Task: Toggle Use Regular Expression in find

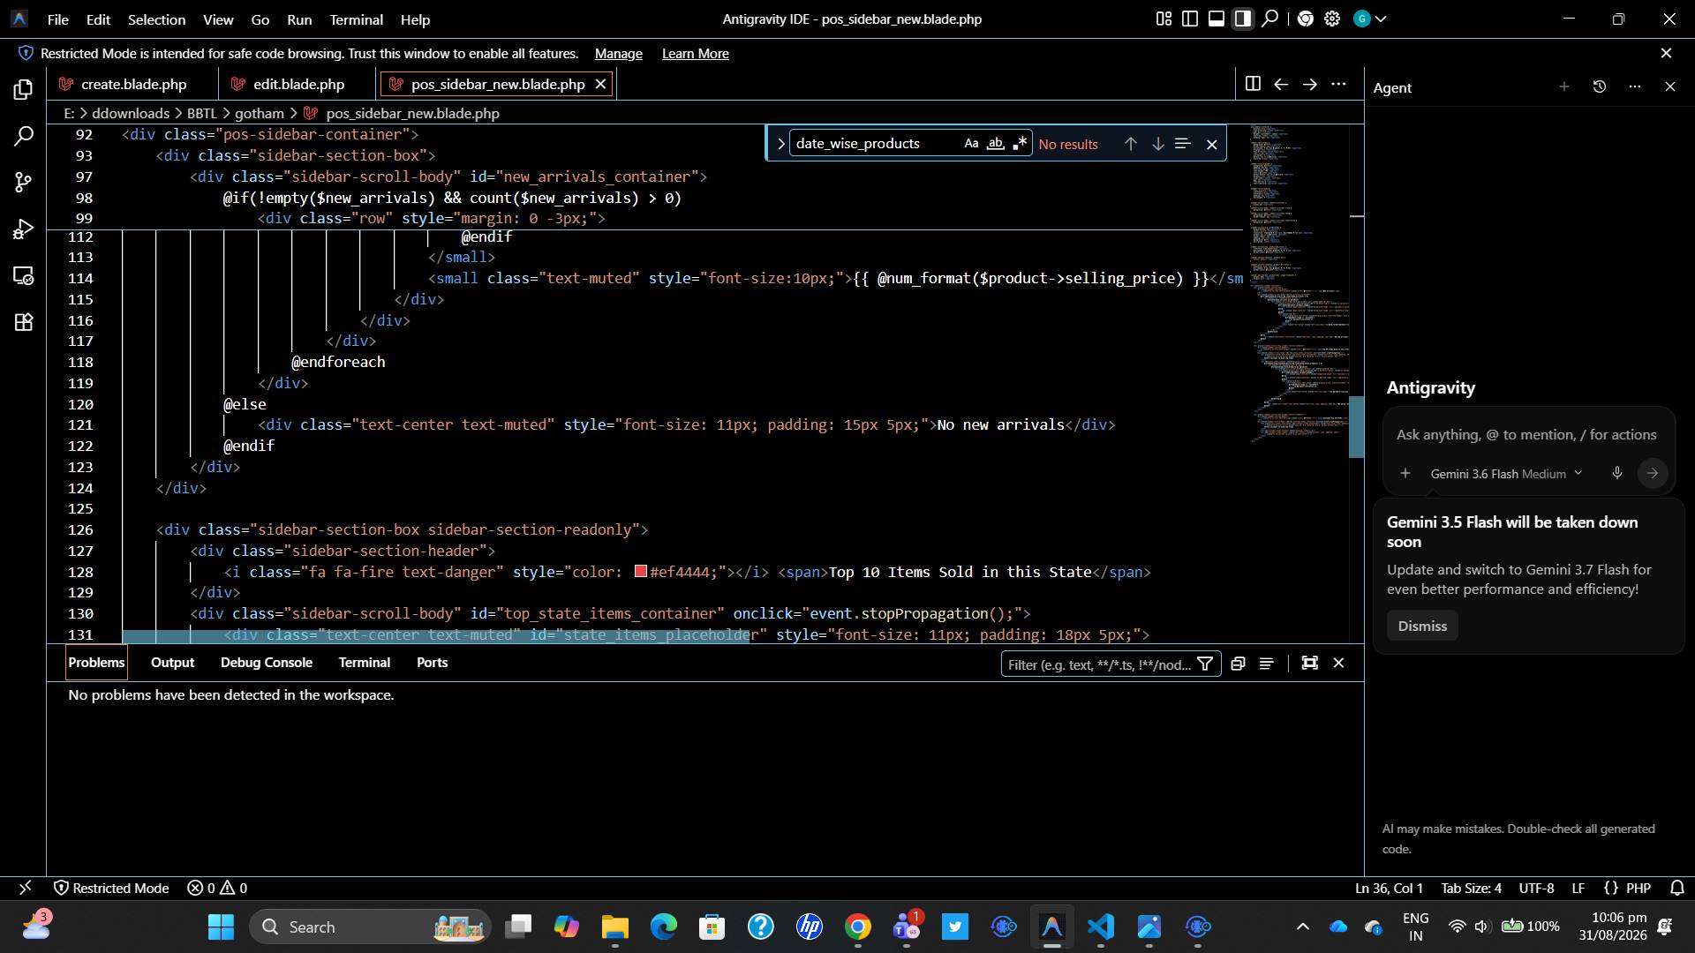Action: pyautogui.click(x=1020, y=143)
